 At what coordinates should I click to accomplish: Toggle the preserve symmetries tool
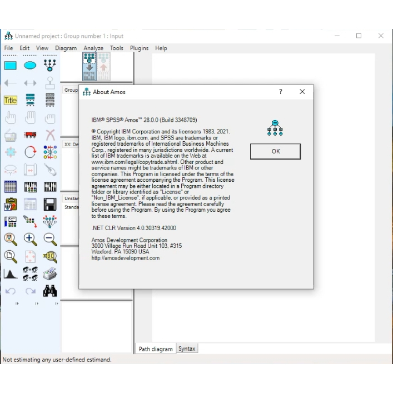click(x=50, y=222)
